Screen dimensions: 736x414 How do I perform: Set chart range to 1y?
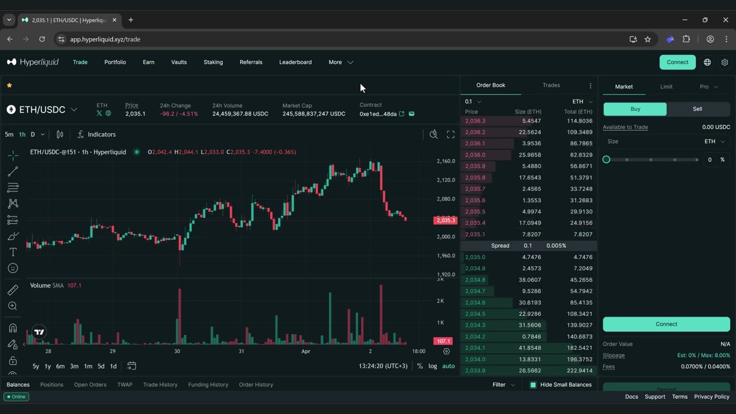point(48,366)
